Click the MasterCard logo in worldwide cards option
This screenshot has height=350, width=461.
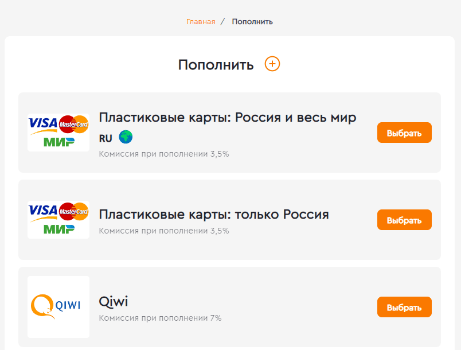click(x=73, y=124)
